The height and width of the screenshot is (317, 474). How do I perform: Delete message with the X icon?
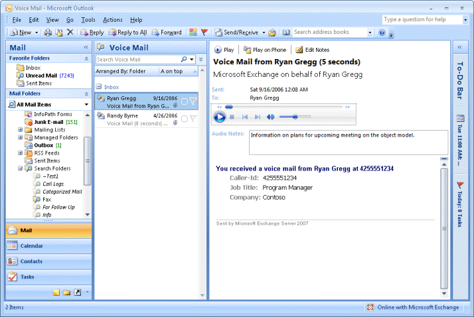70,32
